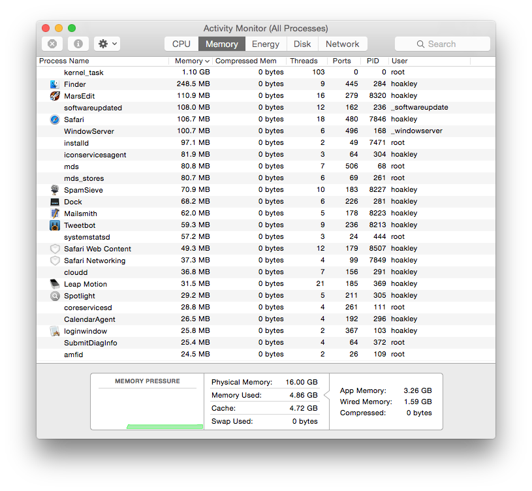Click the Safari compass icon
This screenshot has height=491, width=532.
pyautogui.click(x=55, y=119)
